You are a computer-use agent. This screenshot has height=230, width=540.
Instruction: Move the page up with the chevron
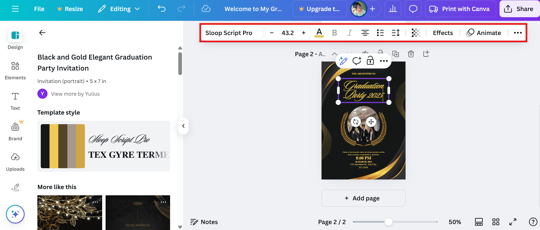tap(334, 54)
